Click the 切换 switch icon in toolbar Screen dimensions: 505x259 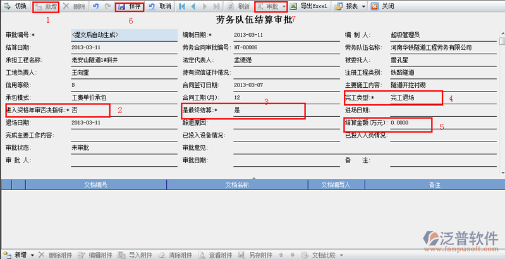point(7,6)
